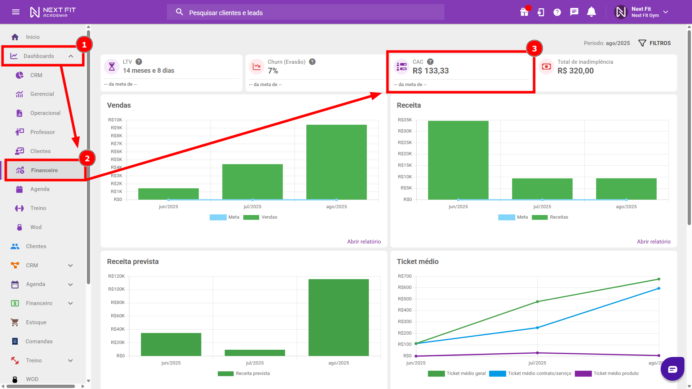Open the hamburger menu icon

click(x=15, y=12)
